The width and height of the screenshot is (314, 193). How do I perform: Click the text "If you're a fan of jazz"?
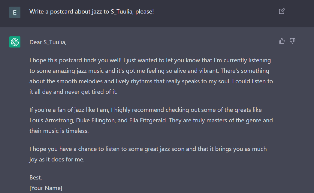pos(57,110)
